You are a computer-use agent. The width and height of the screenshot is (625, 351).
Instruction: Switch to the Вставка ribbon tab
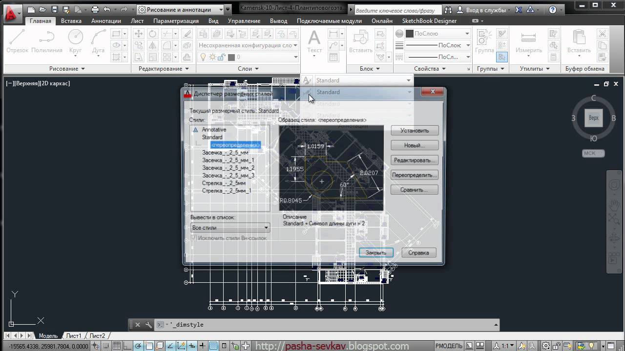tap(71, 21)
